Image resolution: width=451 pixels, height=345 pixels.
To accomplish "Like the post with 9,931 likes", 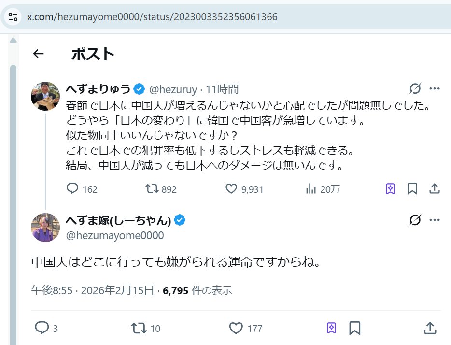I will (x=232, y=189).
